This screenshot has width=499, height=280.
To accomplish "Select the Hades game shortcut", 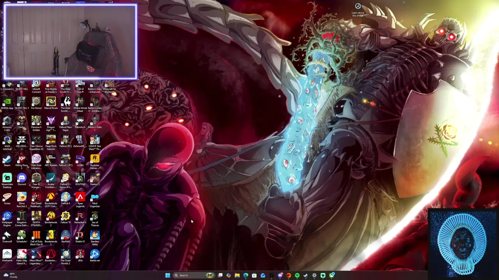I will [x=21, y=123].
